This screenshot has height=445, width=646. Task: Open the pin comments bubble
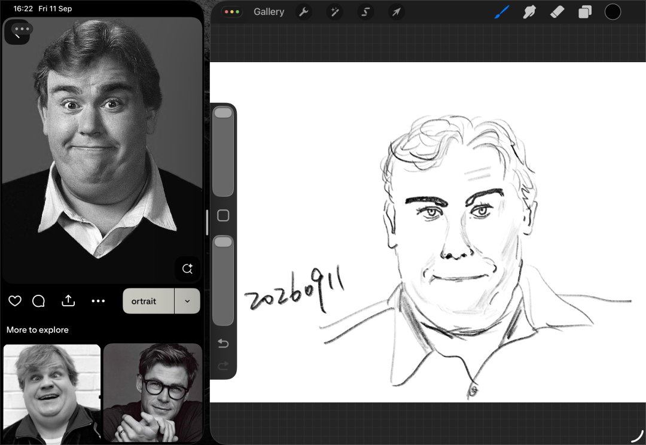pos(38,301)
